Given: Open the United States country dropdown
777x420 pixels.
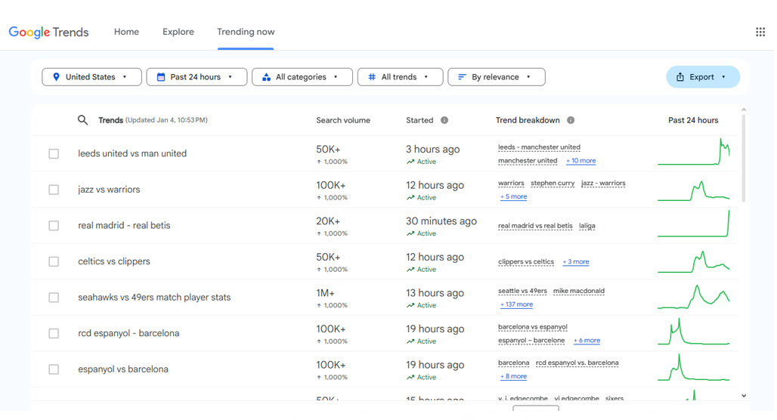Looking at the screenshot, I should point(91,77).
